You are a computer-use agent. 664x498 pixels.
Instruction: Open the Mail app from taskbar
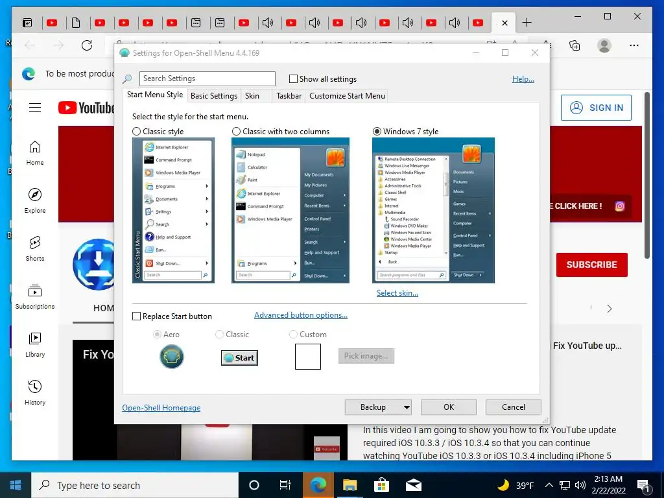tap(413, 485)
